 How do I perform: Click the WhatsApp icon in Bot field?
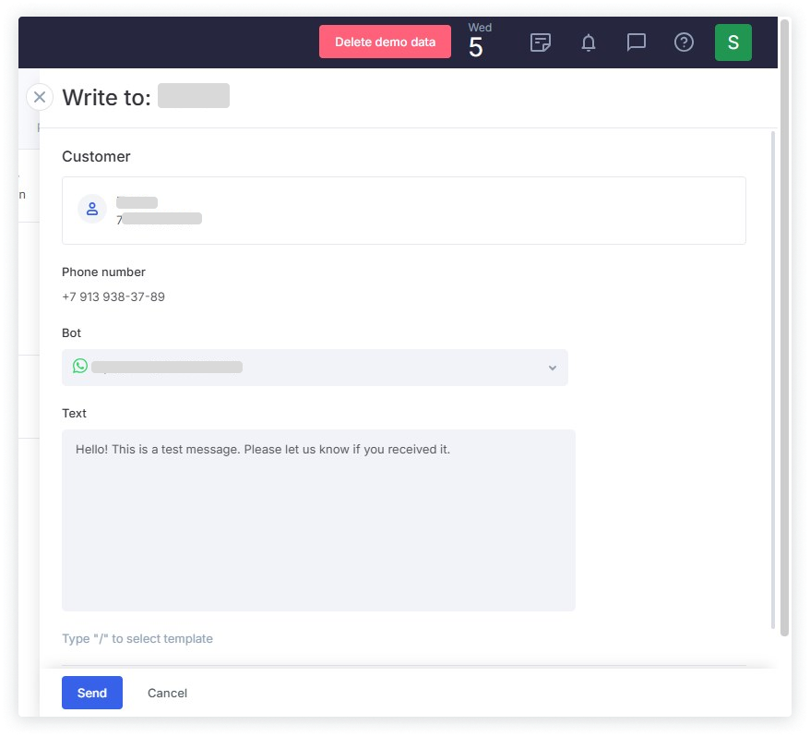tap(80, 367)
